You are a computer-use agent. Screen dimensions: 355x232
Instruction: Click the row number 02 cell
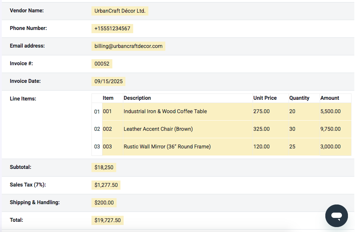[97, 129]
